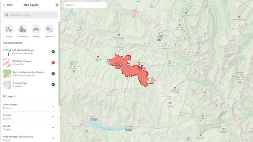Expand the United States layers group
The height and width of the screenshot is (142, 253).
pos(29,106)
